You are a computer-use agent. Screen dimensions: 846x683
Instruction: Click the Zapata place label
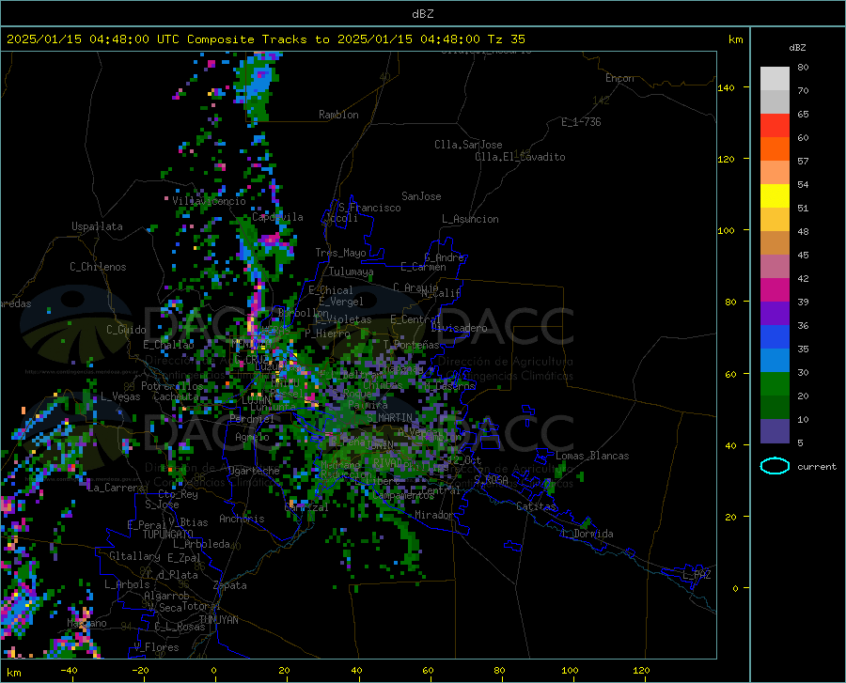pyautogui.click(x=230, y=585)
